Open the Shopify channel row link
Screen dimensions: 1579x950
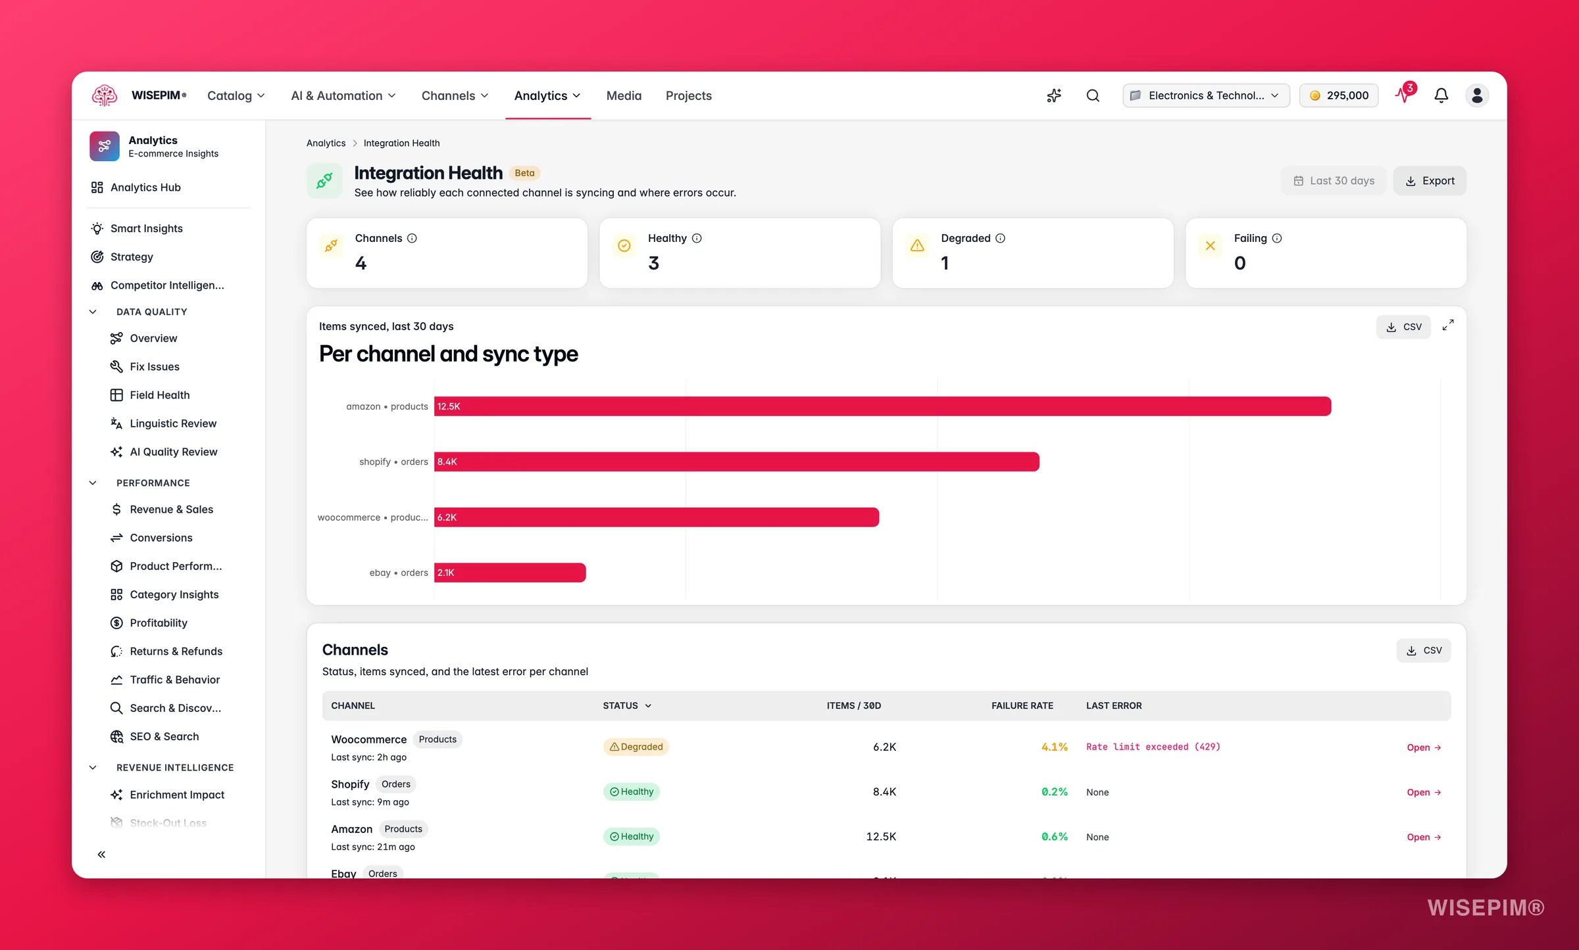pos(1424,792)
